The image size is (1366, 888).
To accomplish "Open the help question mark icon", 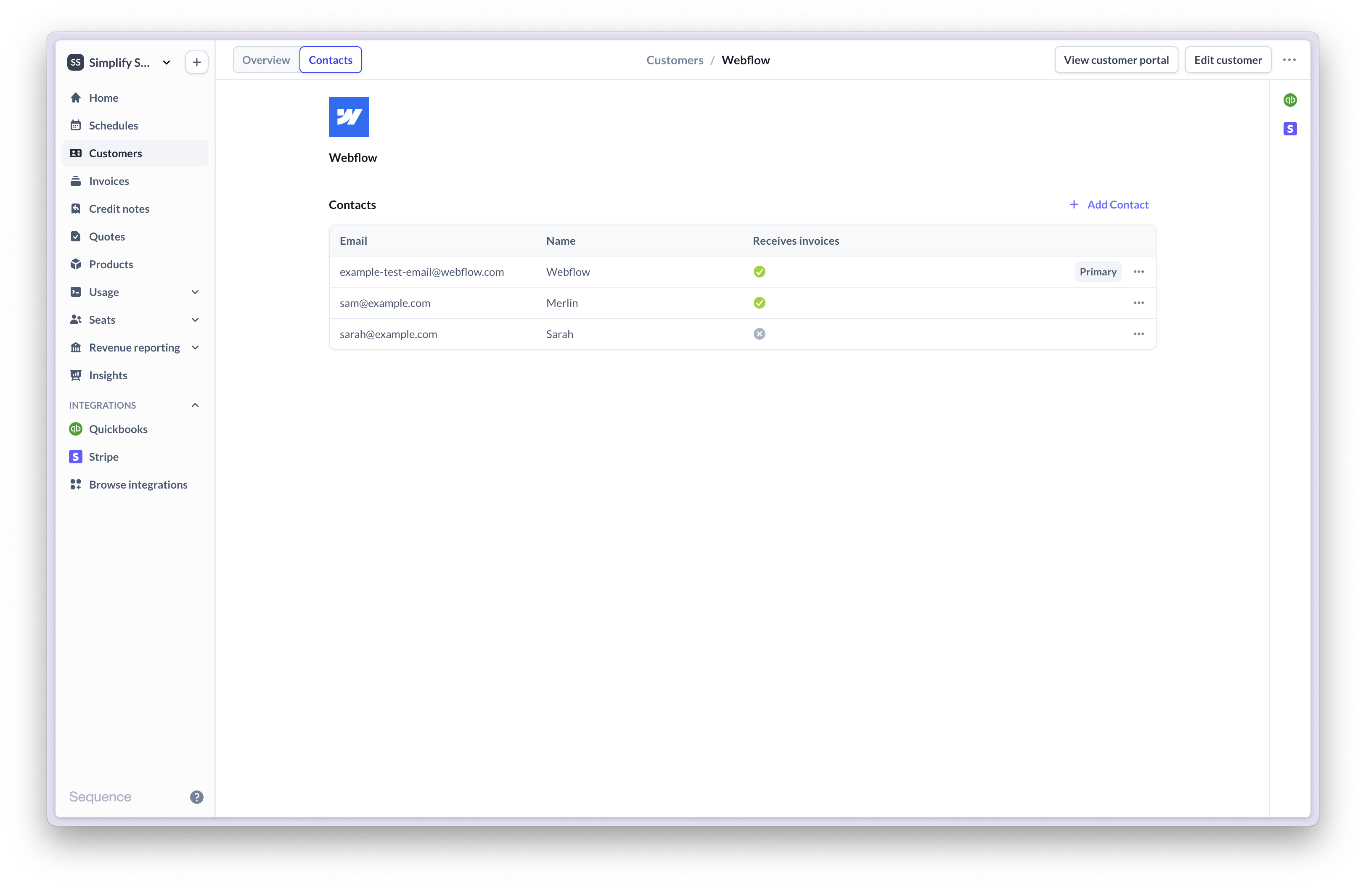I will pyautogui.click(x=197, y=797).
